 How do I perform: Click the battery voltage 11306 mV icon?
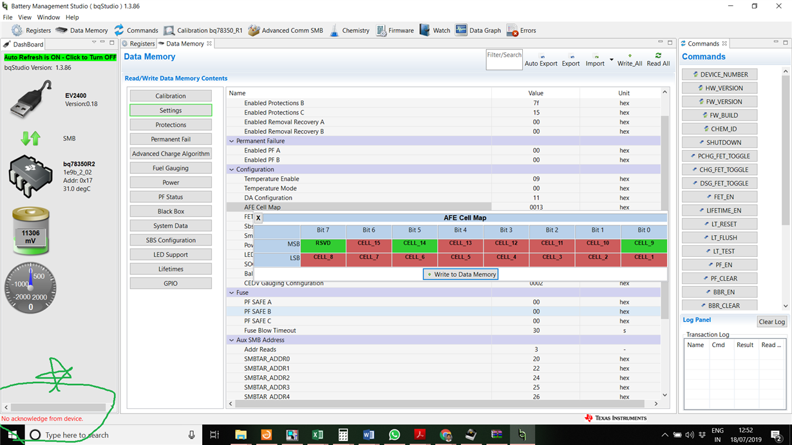pyautogui.click(x=30, y=231)
